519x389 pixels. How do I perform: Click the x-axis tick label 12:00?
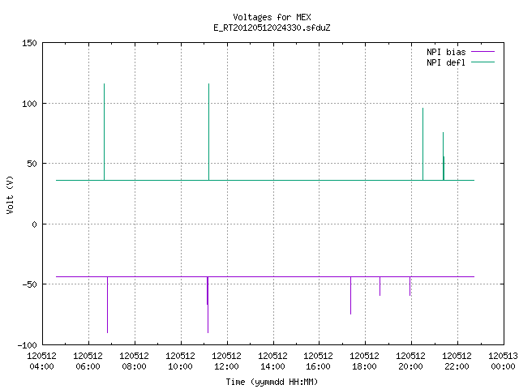tap(227, 366)
